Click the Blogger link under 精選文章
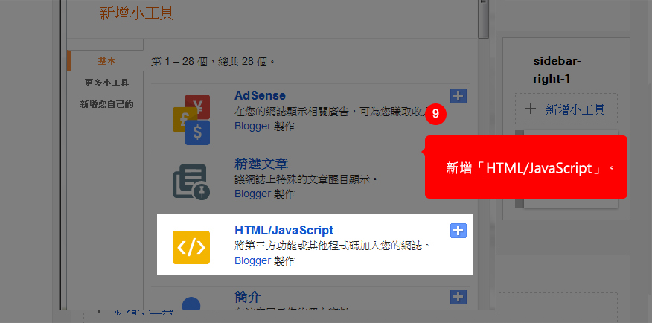This screenshot has height=323, width=652. click(252, 194)
